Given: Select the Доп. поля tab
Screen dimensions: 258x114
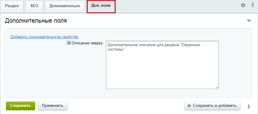Looking at the screenshot, I should [101, 6].
